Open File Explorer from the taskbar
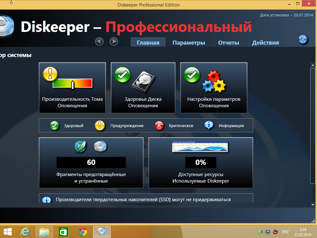The height and width of the screenshot is (238, 317). [x=44, y=232]
